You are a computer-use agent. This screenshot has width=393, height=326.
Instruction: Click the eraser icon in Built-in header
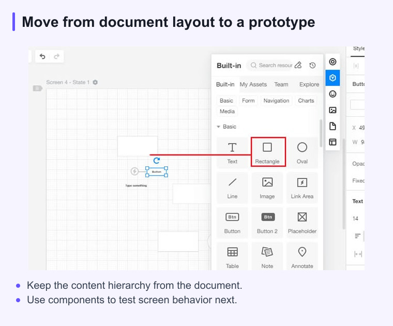point(298,65)
